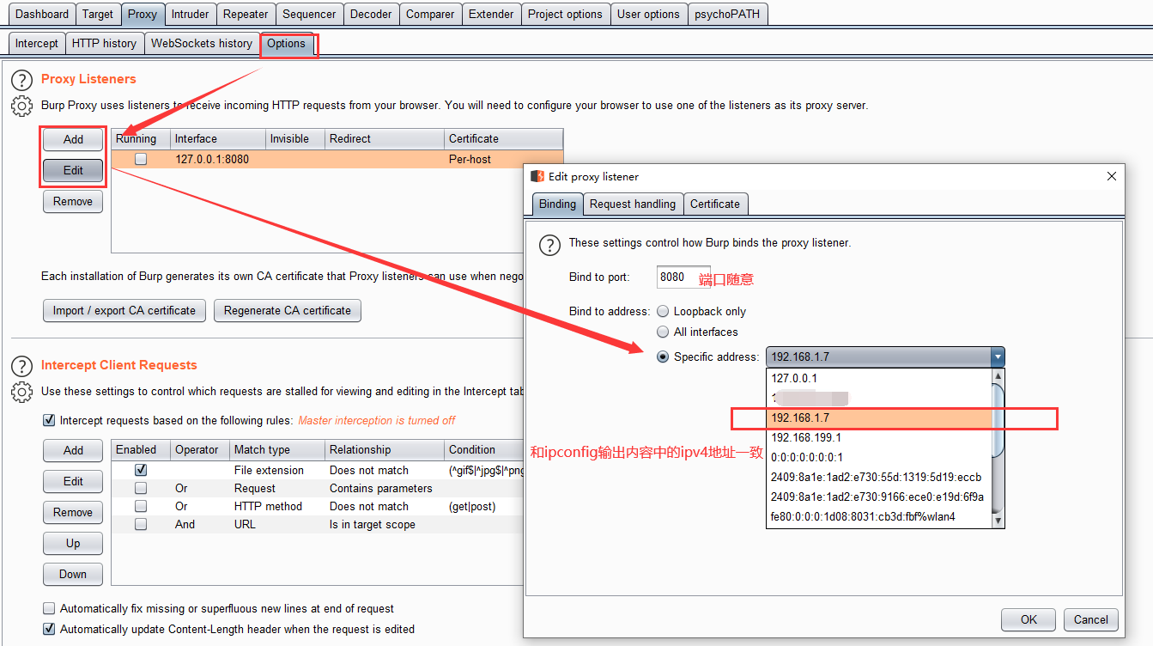Click Add under Proxy Listeners
The width and height of the screenshot is (1153, 646).
point(73,139)
